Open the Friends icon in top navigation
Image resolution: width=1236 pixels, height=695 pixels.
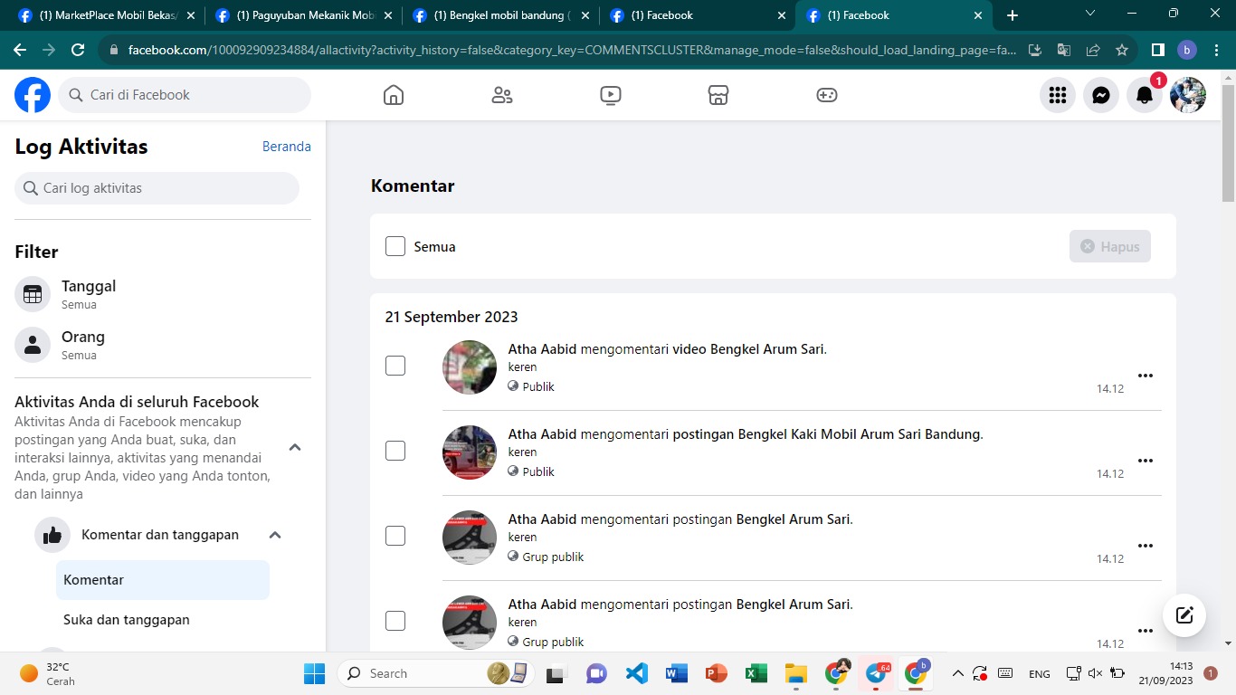[x=502, y=95]
